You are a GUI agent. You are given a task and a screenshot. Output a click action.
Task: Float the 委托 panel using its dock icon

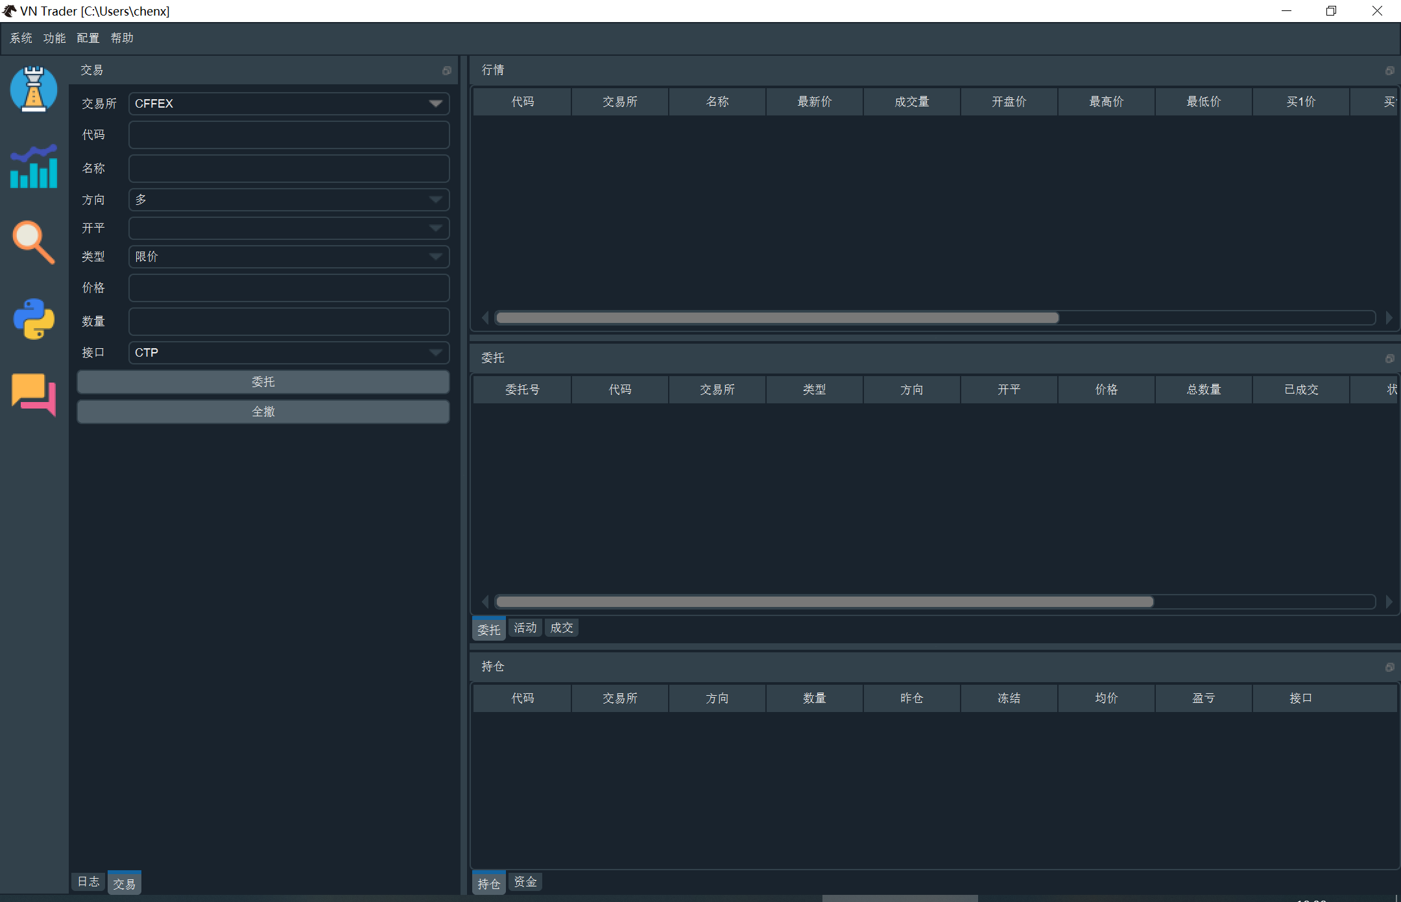click(x=1389, y=359)
